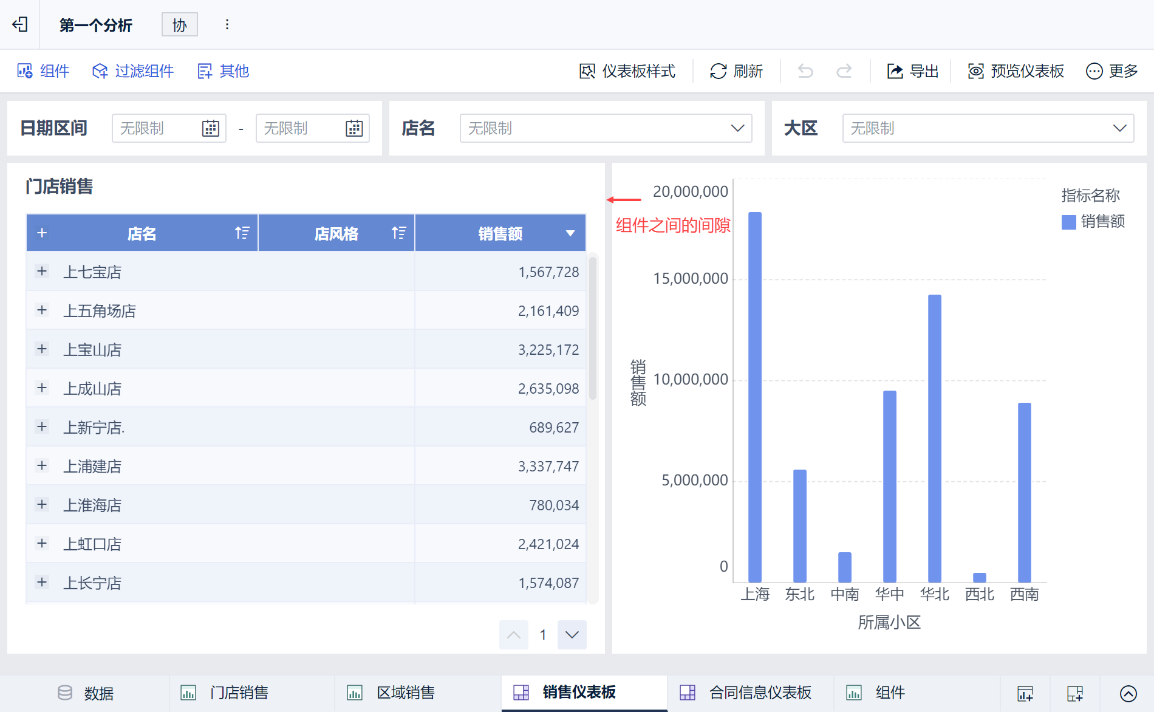Open the 大区 filter dropdown
Viewport: 1154px width, 712px height.
point(988,128)
